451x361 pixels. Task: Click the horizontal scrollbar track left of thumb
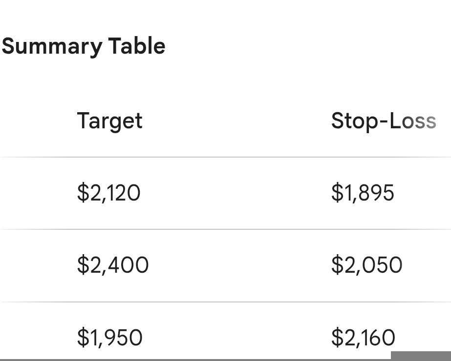[195, 360]
